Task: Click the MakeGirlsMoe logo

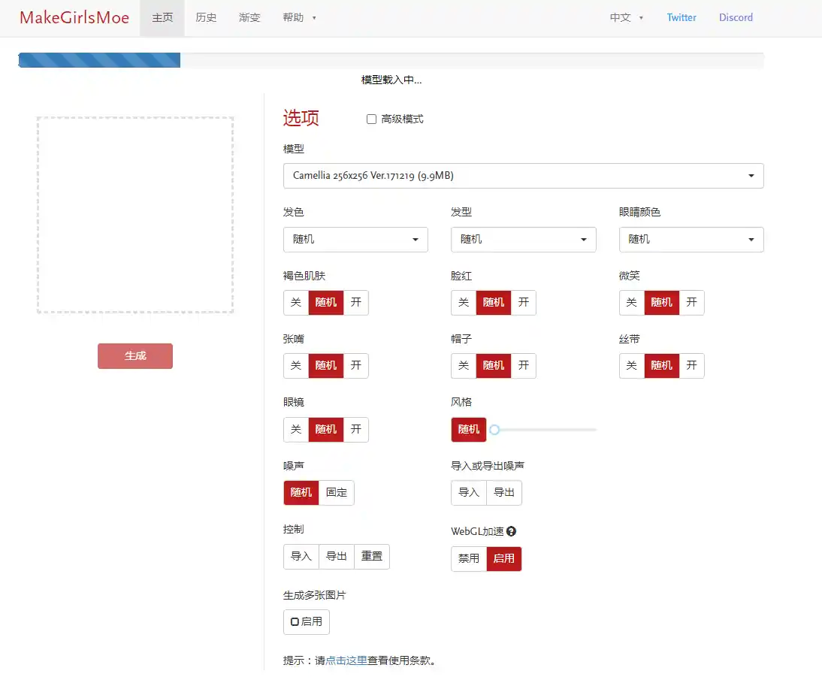Action: click(x=74, y=17)
